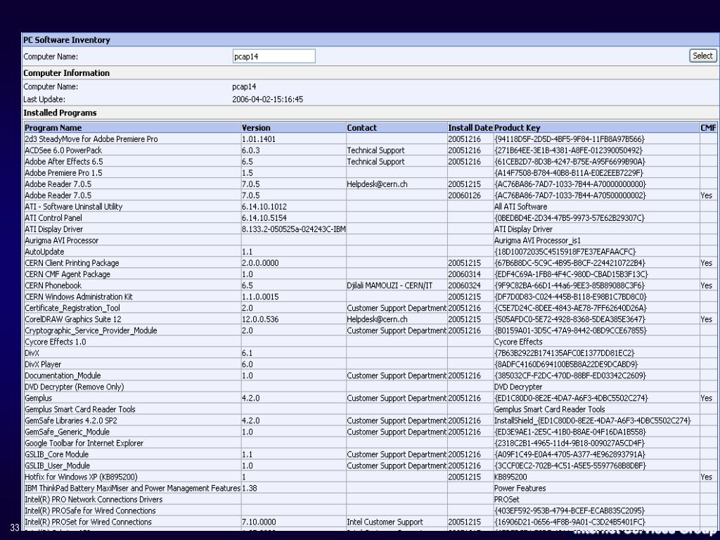
Task: Click Cryptographic_Service_Provider_Module
Action: coord(91,330)
